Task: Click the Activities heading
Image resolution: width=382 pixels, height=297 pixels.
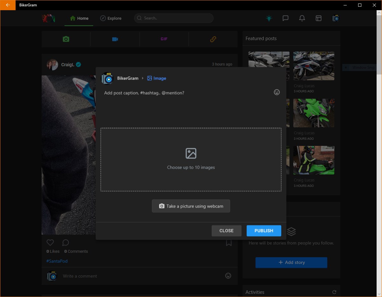Action: [255, 292]
